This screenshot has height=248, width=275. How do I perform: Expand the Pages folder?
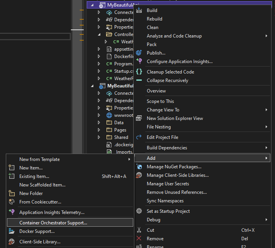point(99,130)
